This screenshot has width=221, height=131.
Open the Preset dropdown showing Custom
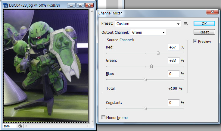tap(148, 24)
